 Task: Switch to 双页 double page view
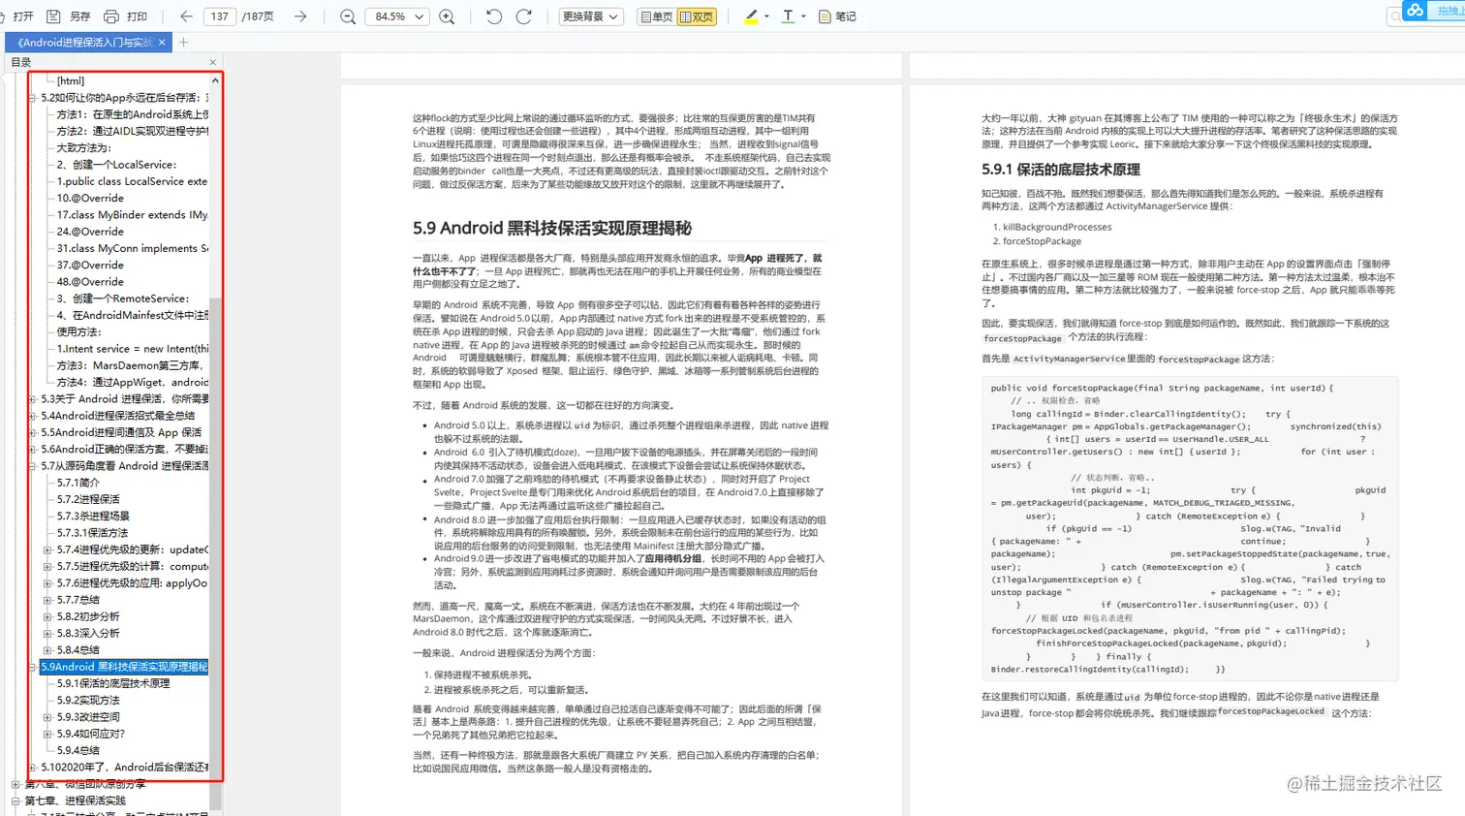point(697,16)
